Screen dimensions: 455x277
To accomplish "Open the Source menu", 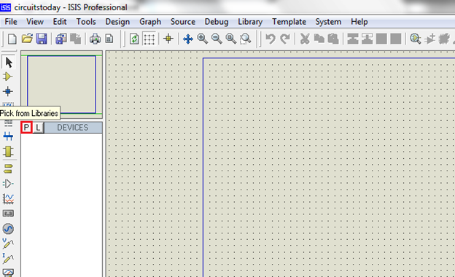I will [x=183, y=22].
